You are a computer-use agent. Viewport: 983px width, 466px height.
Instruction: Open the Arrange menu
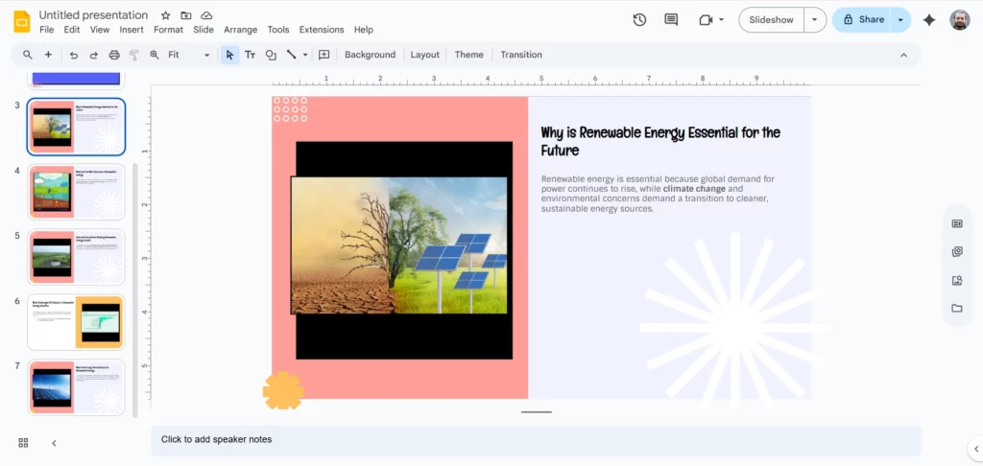[240, 30]
